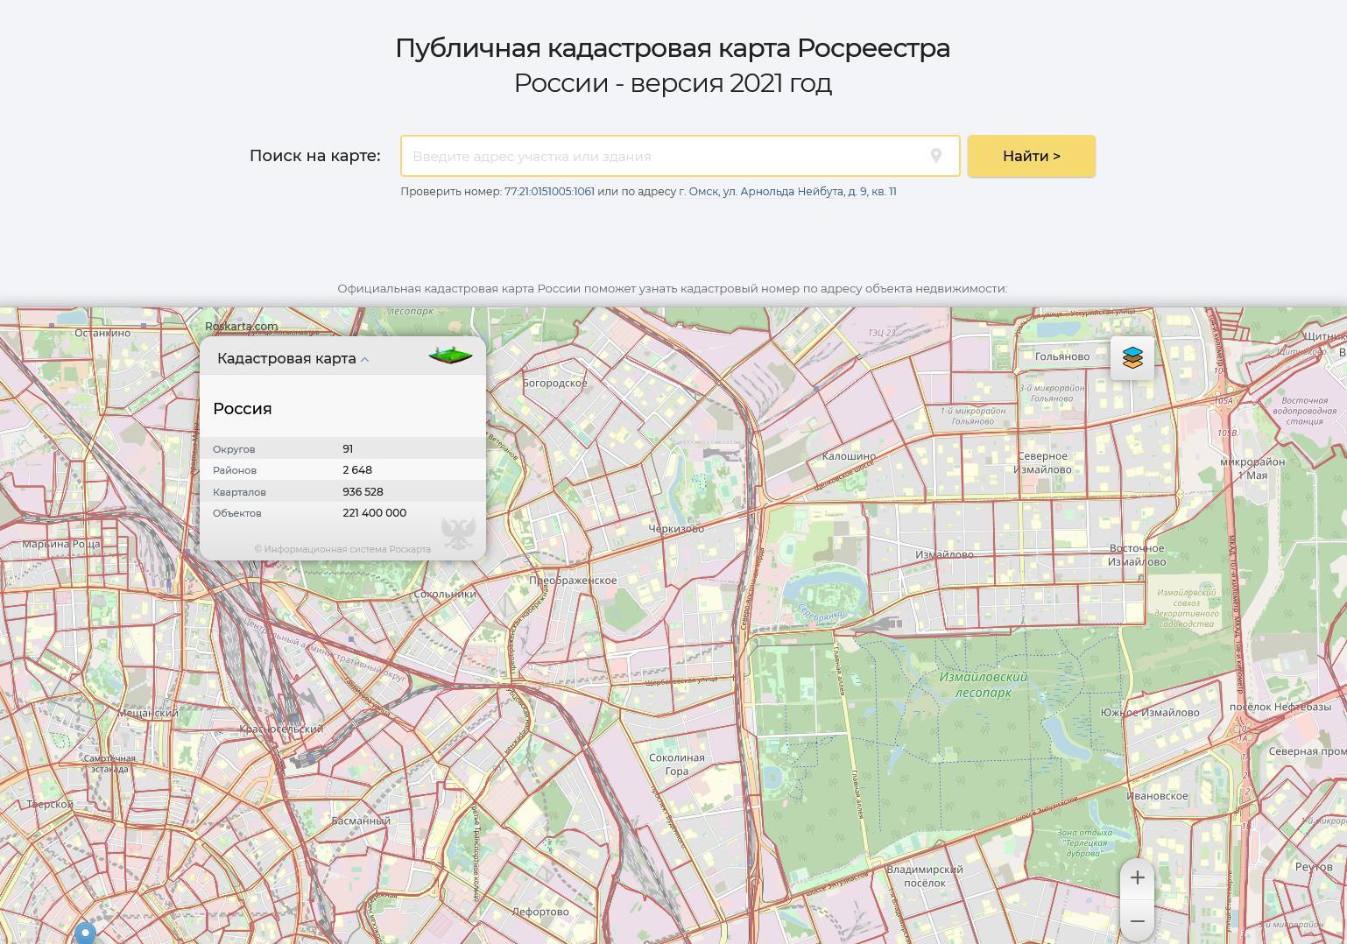Collapse the Кадастровая карта panel chevron
This screenshot has width=1347, height=944.
[x=365, y=359]
